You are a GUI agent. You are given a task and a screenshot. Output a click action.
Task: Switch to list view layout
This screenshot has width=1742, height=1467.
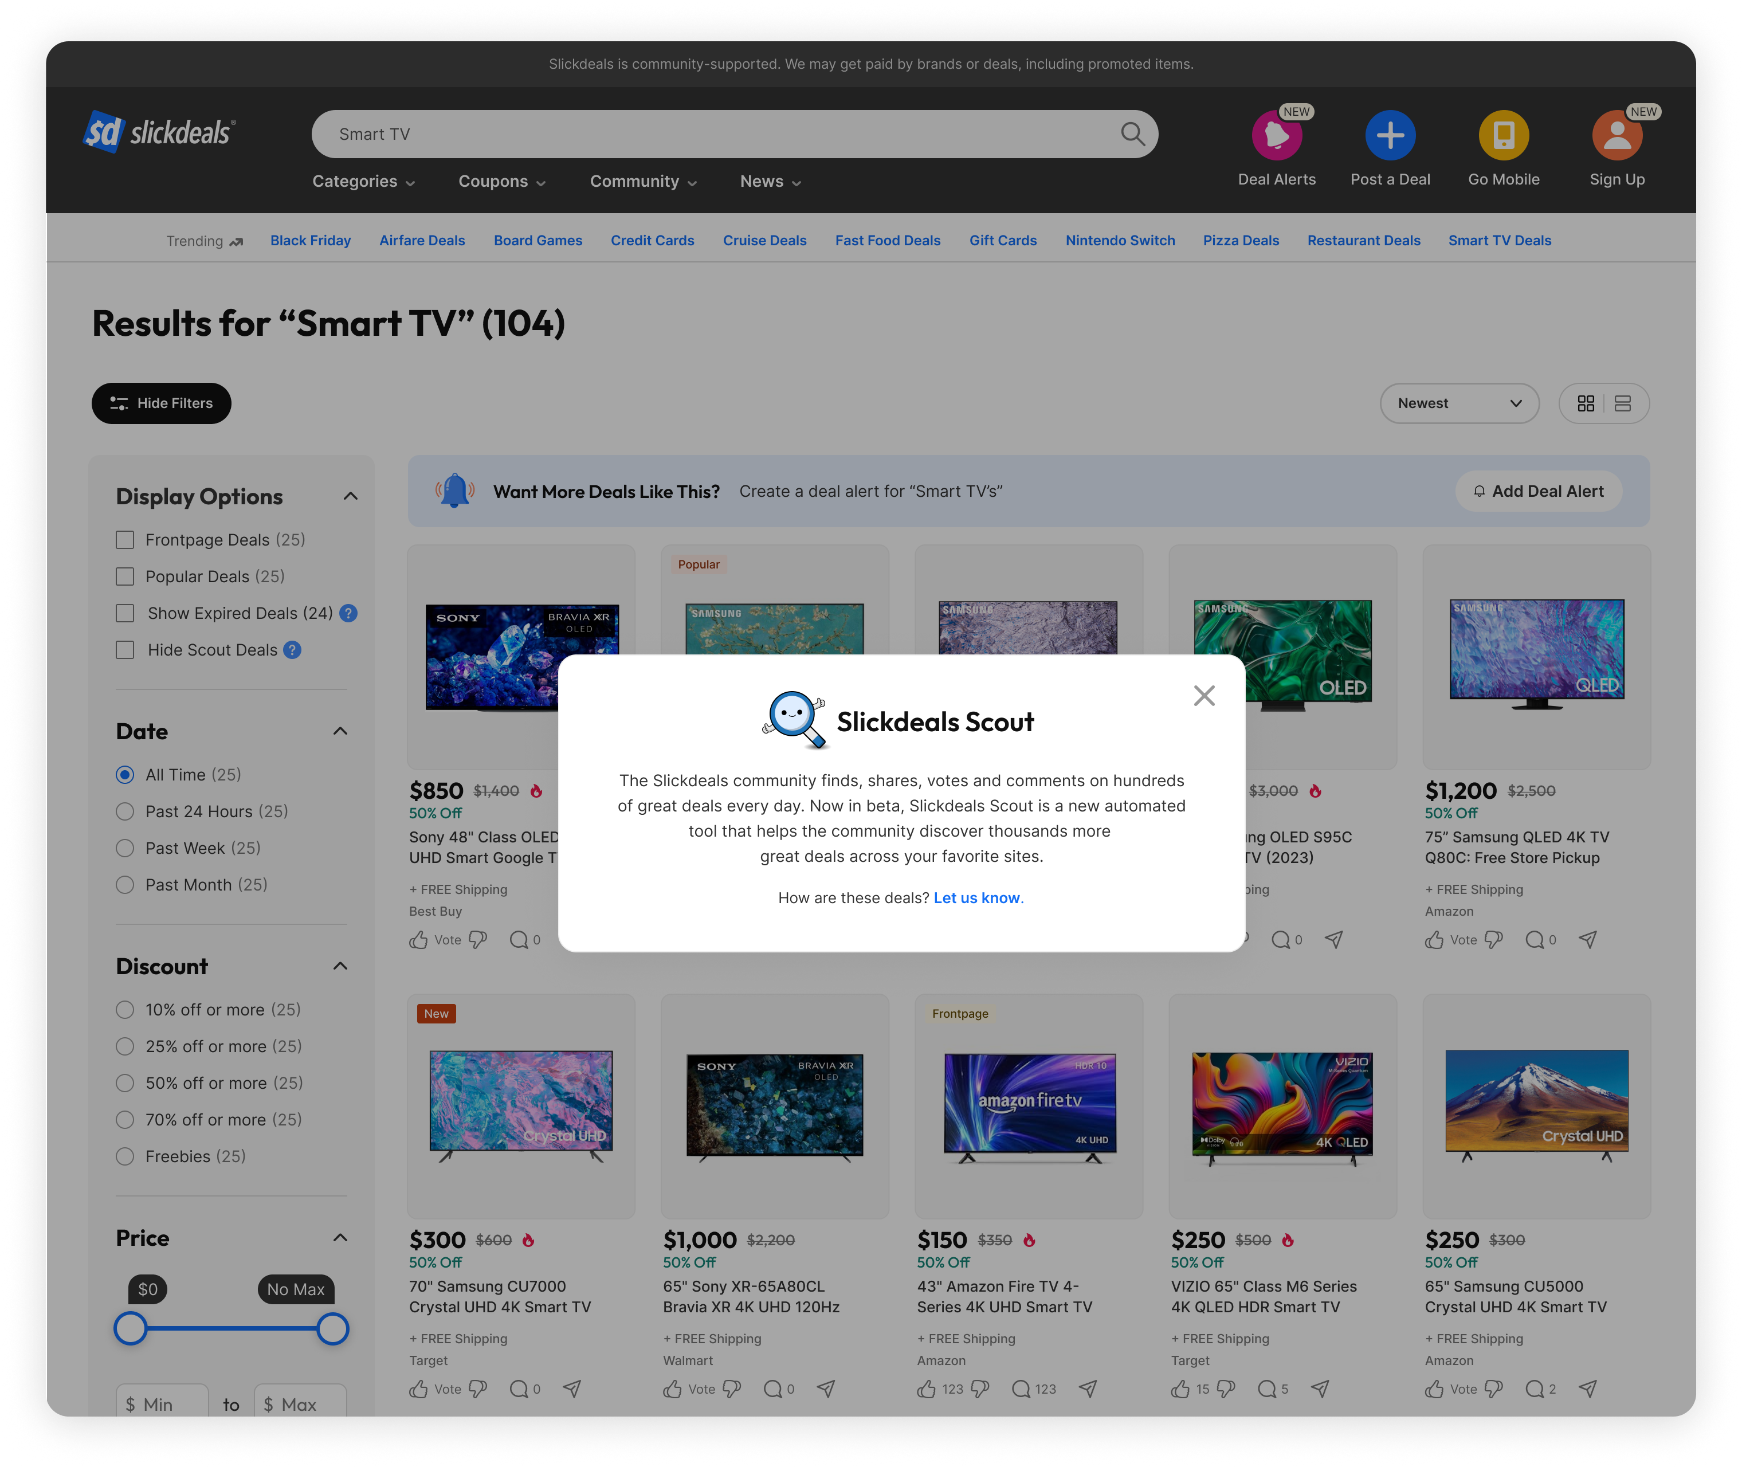(1622, 403)
